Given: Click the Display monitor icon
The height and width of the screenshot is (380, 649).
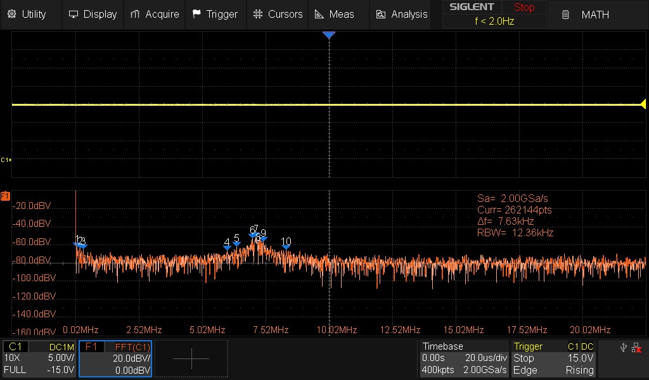Looking at the screenshot, I should 74,14.
